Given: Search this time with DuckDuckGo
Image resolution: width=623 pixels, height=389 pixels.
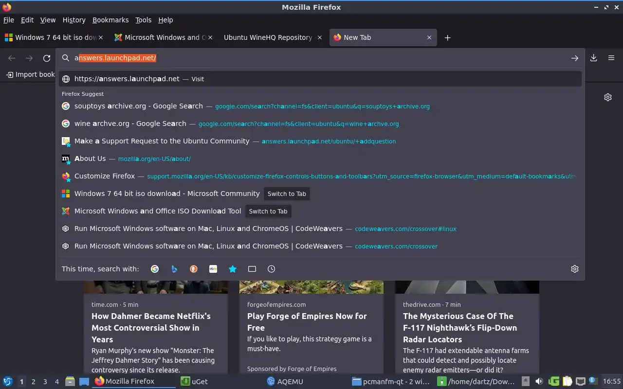Looking at the screenshot, I should coord(194,269).
